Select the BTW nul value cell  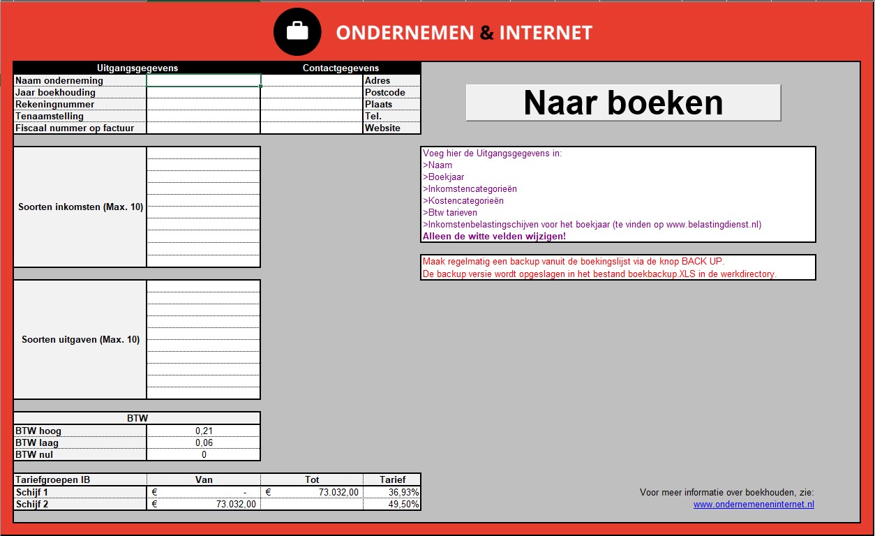tap(202, 454)
